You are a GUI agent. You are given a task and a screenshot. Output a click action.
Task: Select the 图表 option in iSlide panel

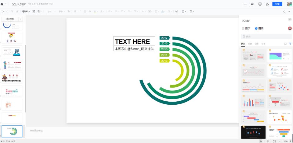pos(259,28)
